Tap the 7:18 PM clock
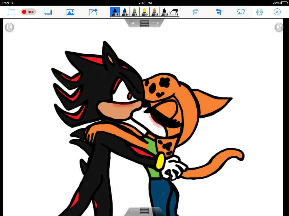Image resolution: width=289 pixels, height=216 pixels. pyautogui.click(x=145, y=3)
